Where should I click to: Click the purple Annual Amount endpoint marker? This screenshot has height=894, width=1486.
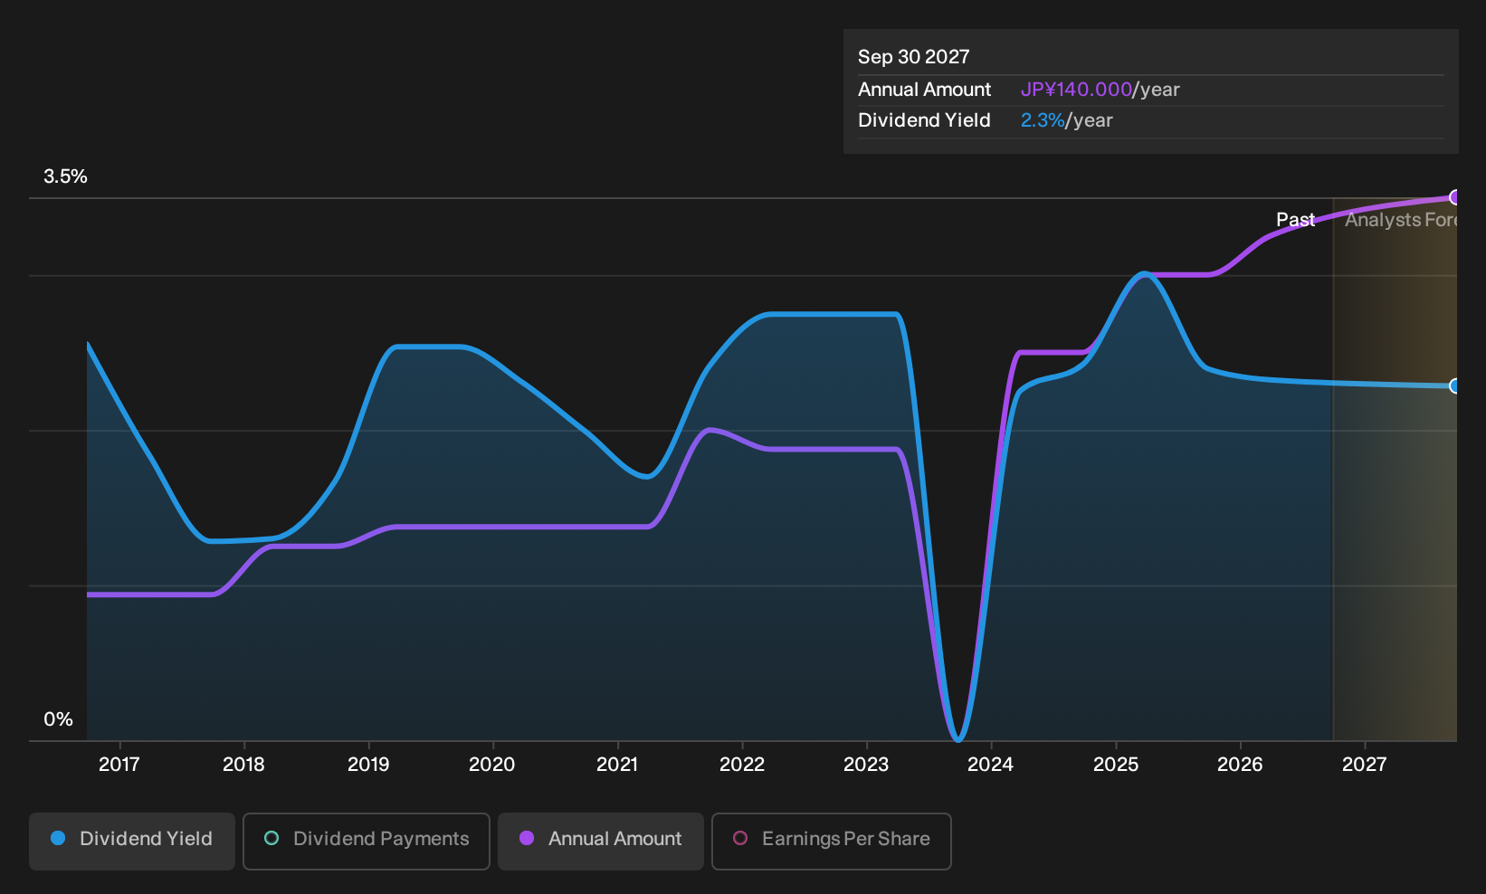pyautogui.click(x=1455, y=197)
